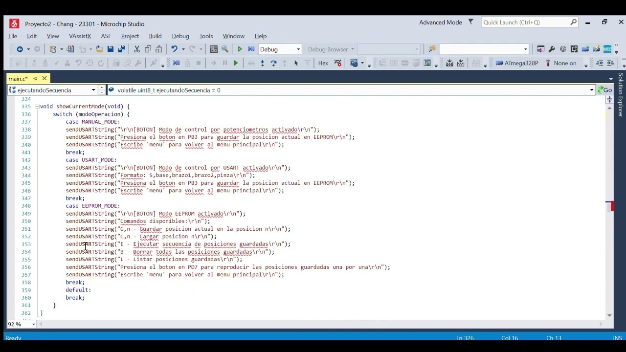Click the wrench properties icon in top toolbar
Screen dimensions: 626x352
click(552, 49)
